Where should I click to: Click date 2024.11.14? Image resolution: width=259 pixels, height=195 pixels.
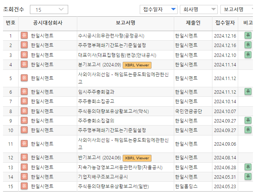[x=225, y=65]
